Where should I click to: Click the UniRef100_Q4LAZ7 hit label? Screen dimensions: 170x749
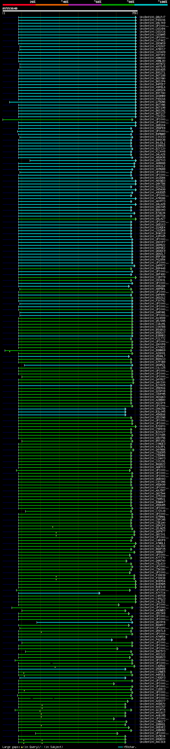click(152, 219)
